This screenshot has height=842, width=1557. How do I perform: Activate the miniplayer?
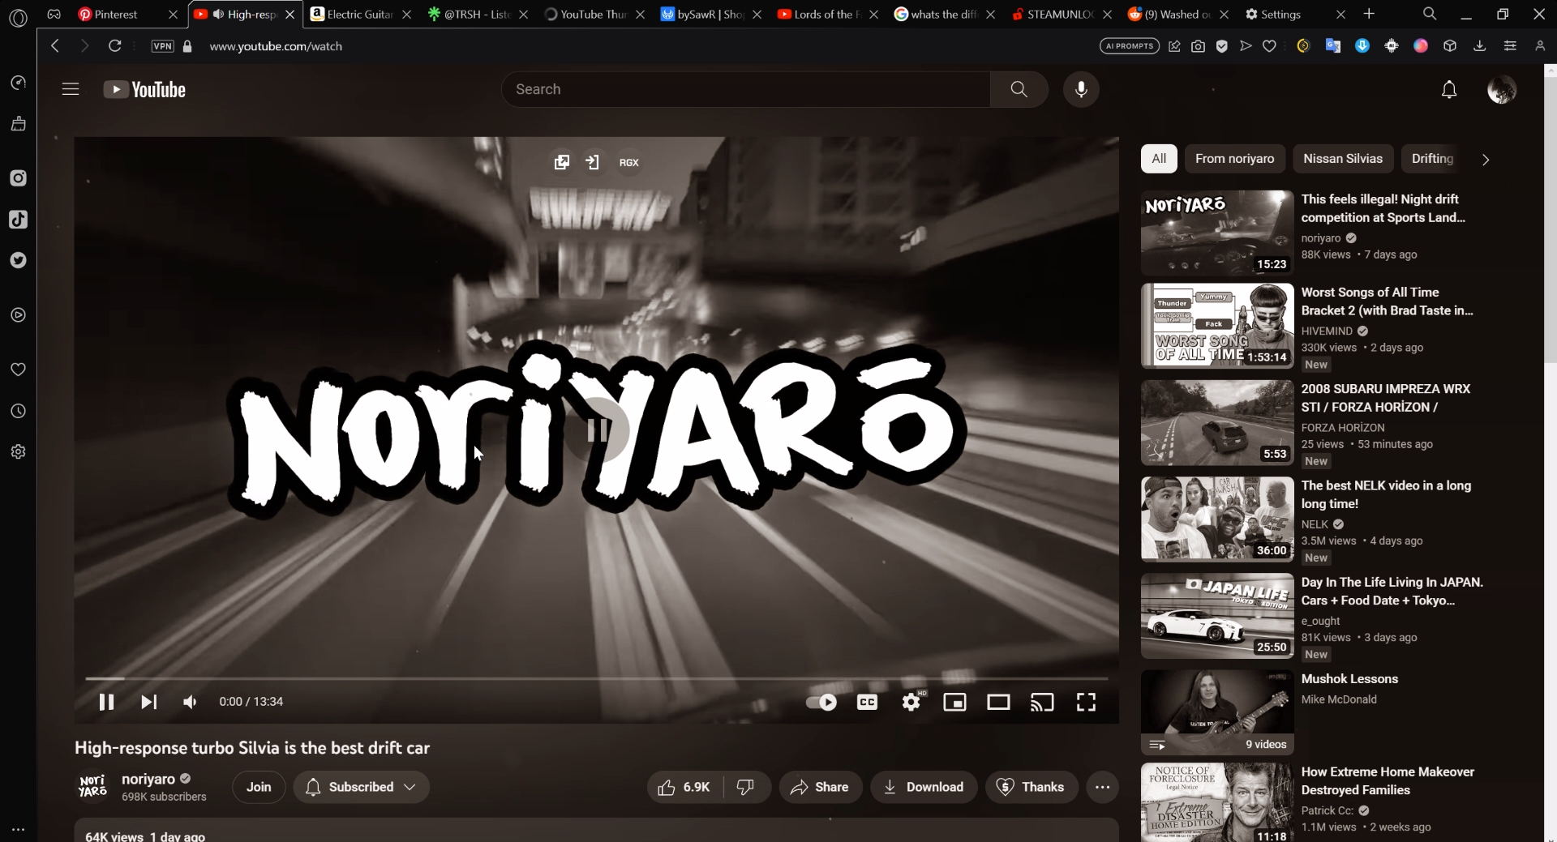click(954, 702)
